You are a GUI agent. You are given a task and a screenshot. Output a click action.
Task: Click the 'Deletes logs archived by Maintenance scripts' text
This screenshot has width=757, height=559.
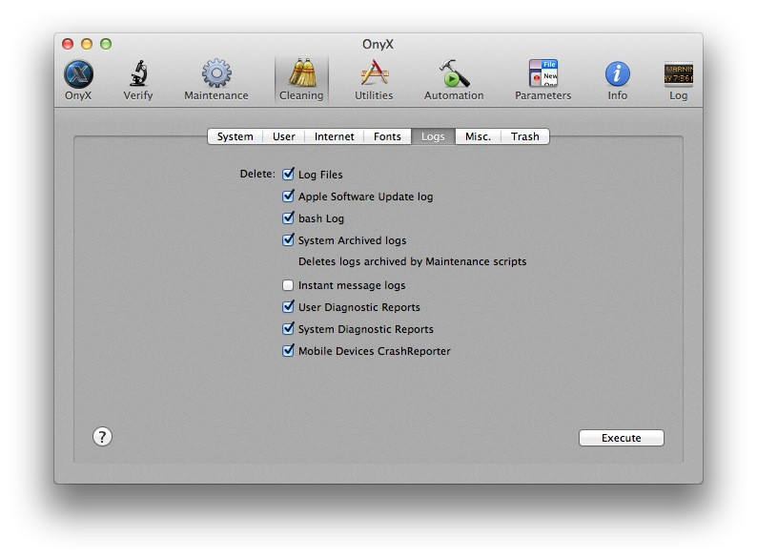[412, 261]
